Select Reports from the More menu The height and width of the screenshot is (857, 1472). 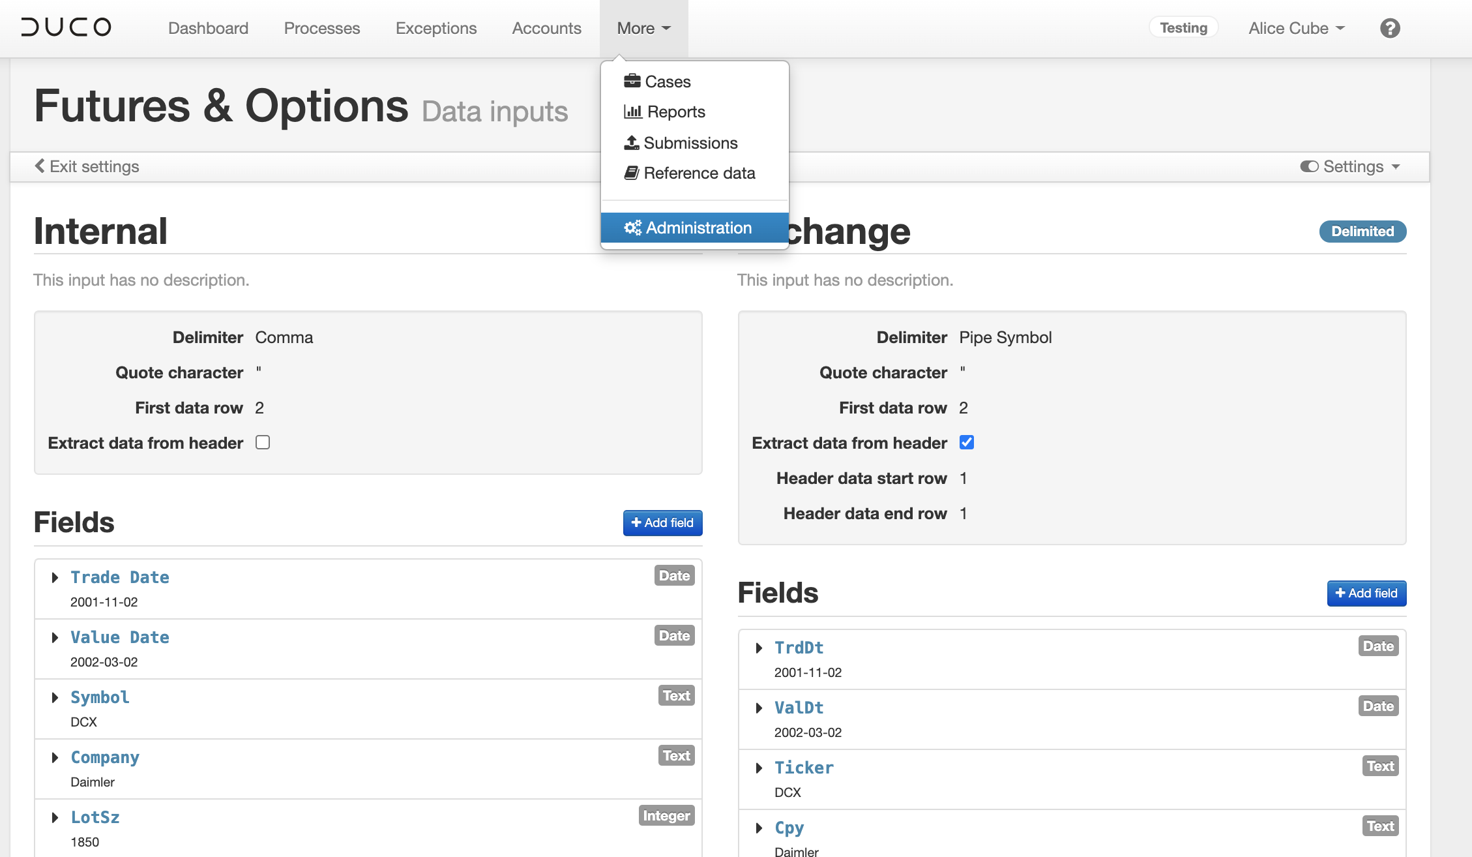coord(694,112)
